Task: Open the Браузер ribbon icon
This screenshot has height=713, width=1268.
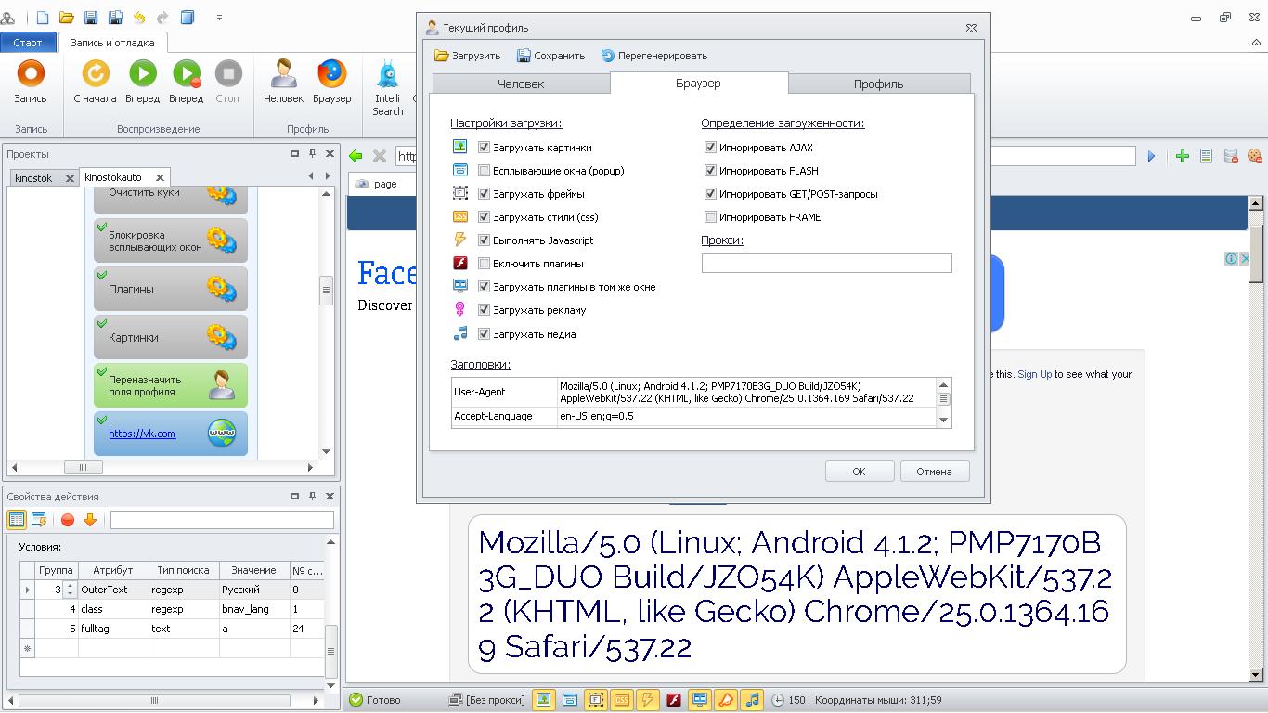Action: pyautogui.click(x=331, y=82)
